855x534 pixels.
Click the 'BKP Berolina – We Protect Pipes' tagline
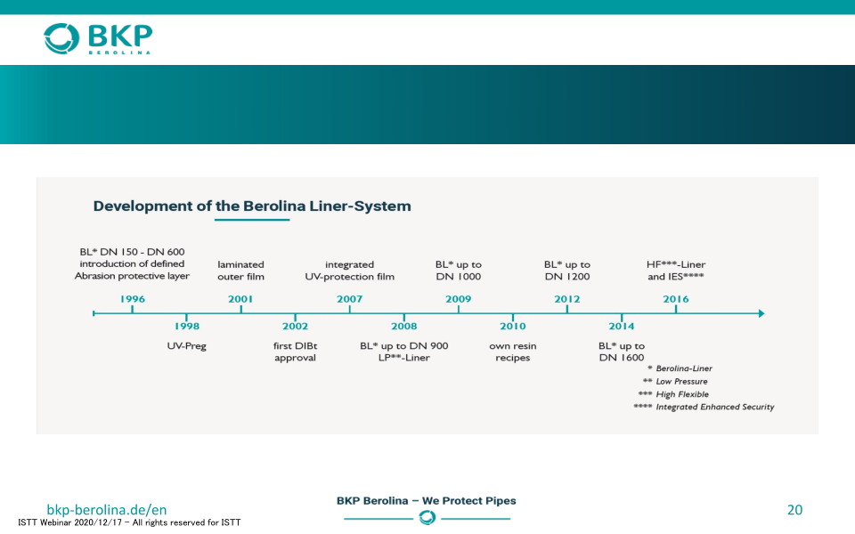click(x=426, y=500)
